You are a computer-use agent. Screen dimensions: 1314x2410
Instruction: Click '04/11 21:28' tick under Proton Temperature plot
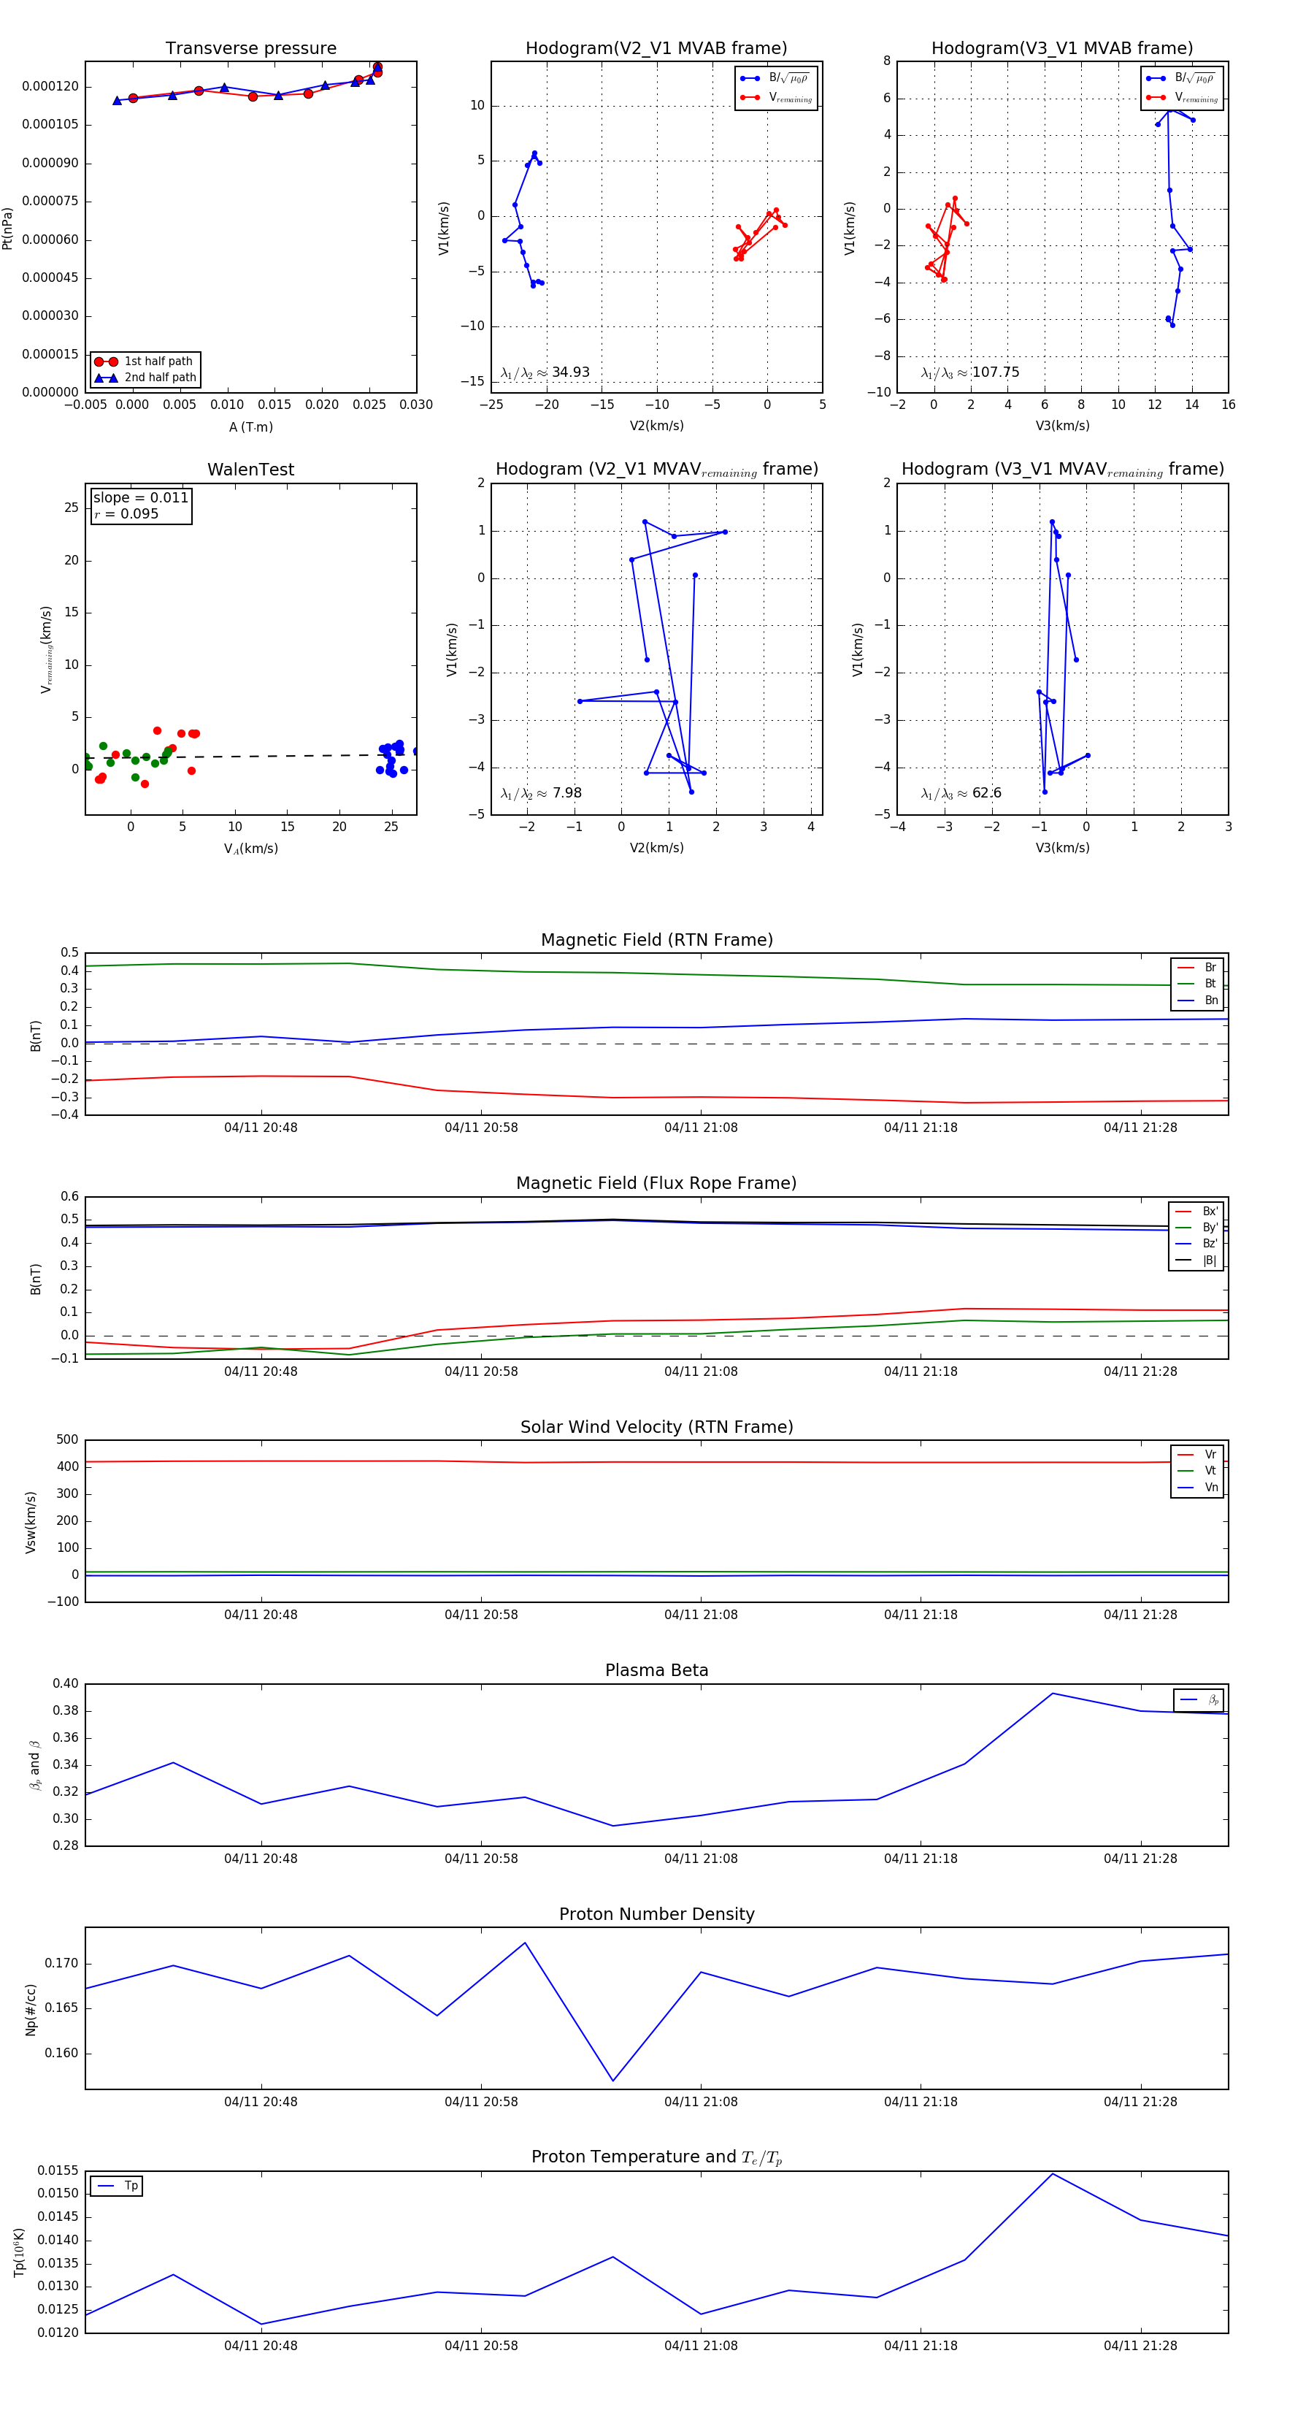click(1140, 2346)
